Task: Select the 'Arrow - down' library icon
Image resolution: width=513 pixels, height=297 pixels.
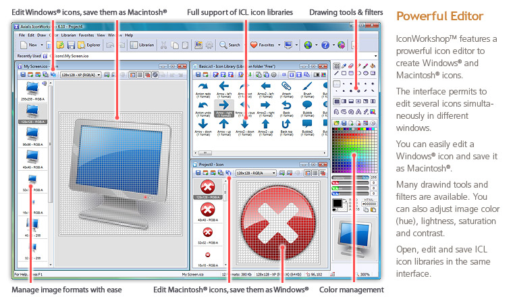Action: [203, 128]
